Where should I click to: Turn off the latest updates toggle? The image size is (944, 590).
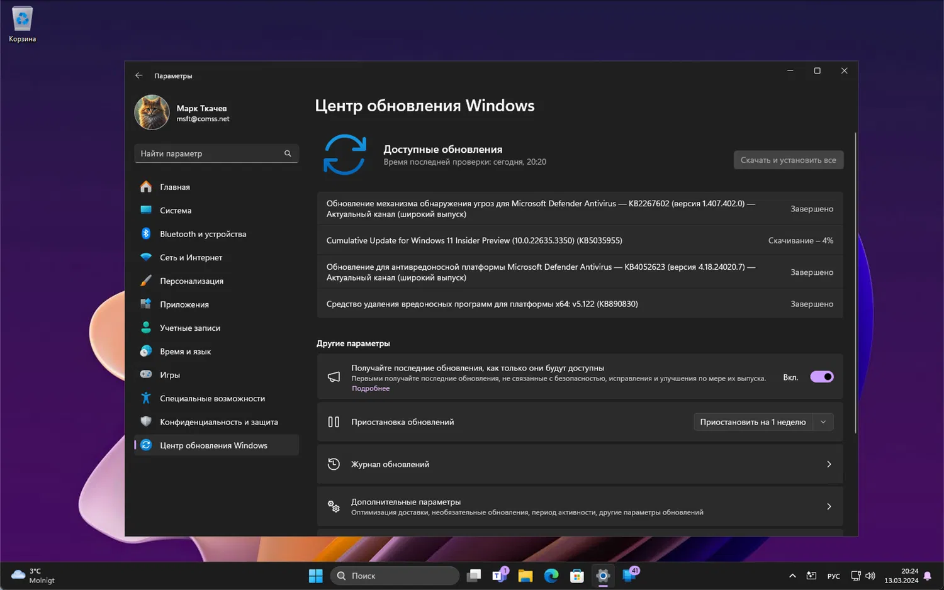(x=822, y=377)
